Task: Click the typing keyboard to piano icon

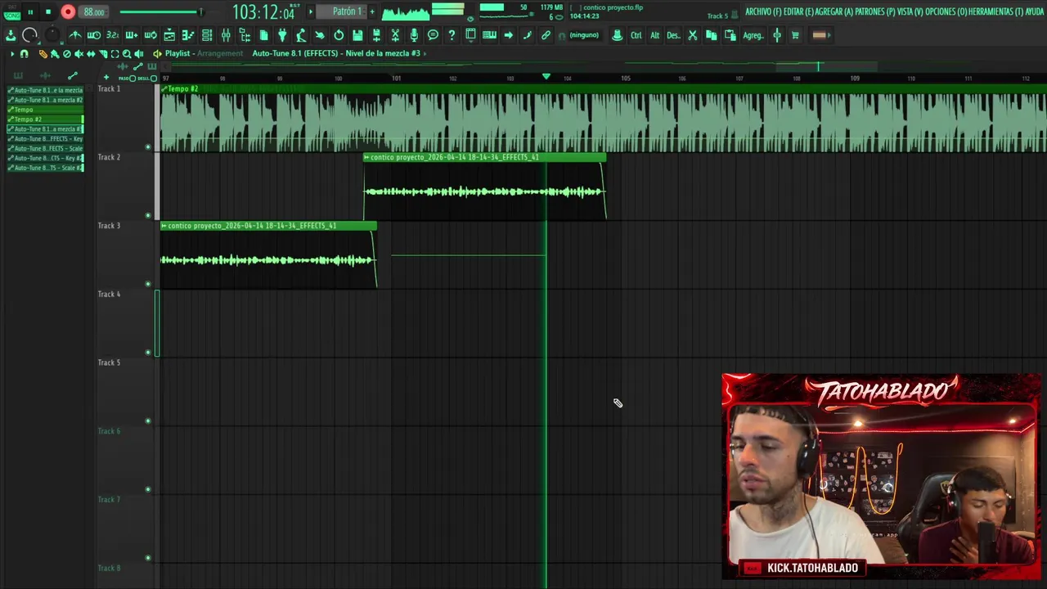Action: click(x=489, y=35)
